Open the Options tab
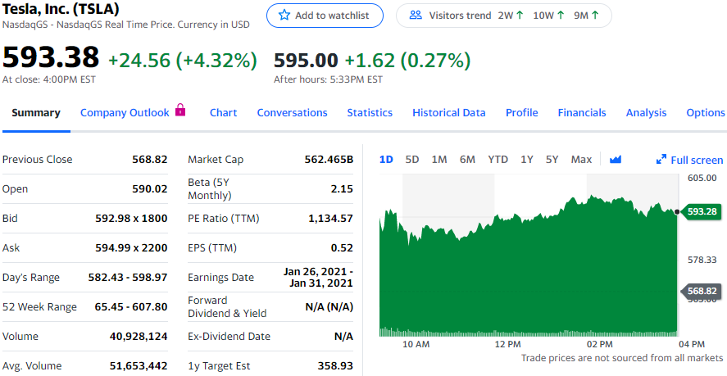This screenshot has width=727, height=376. pos(705,113)
